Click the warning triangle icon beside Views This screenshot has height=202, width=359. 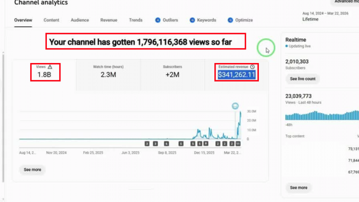(50, 67)
